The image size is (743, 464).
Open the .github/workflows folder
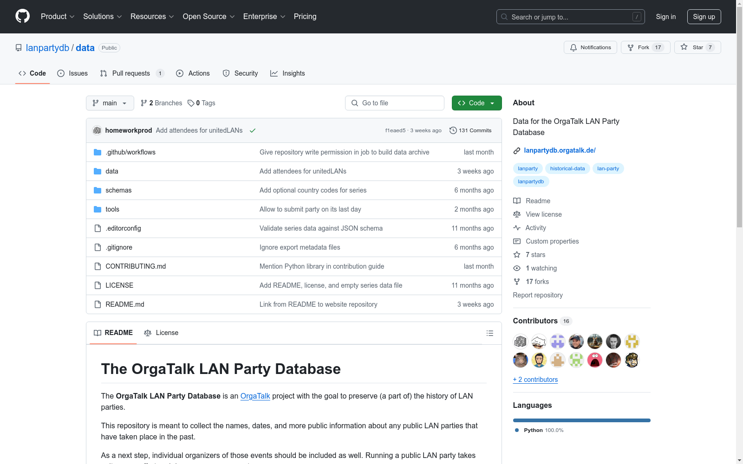coord(130,152)
